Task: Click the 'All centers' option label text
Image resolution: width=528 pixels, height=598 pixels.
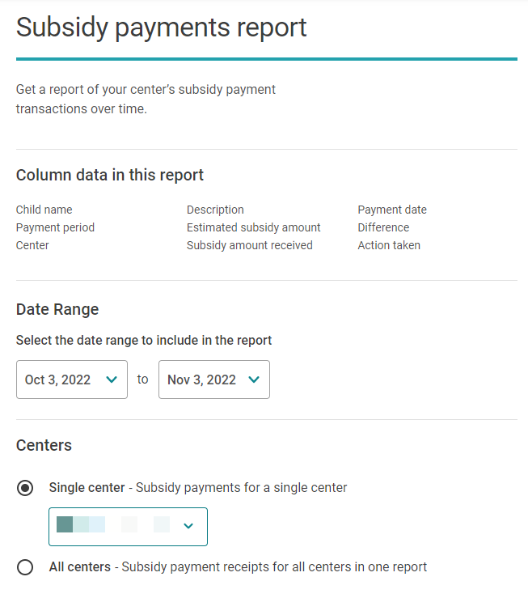Action: click(x=80, y=567)
